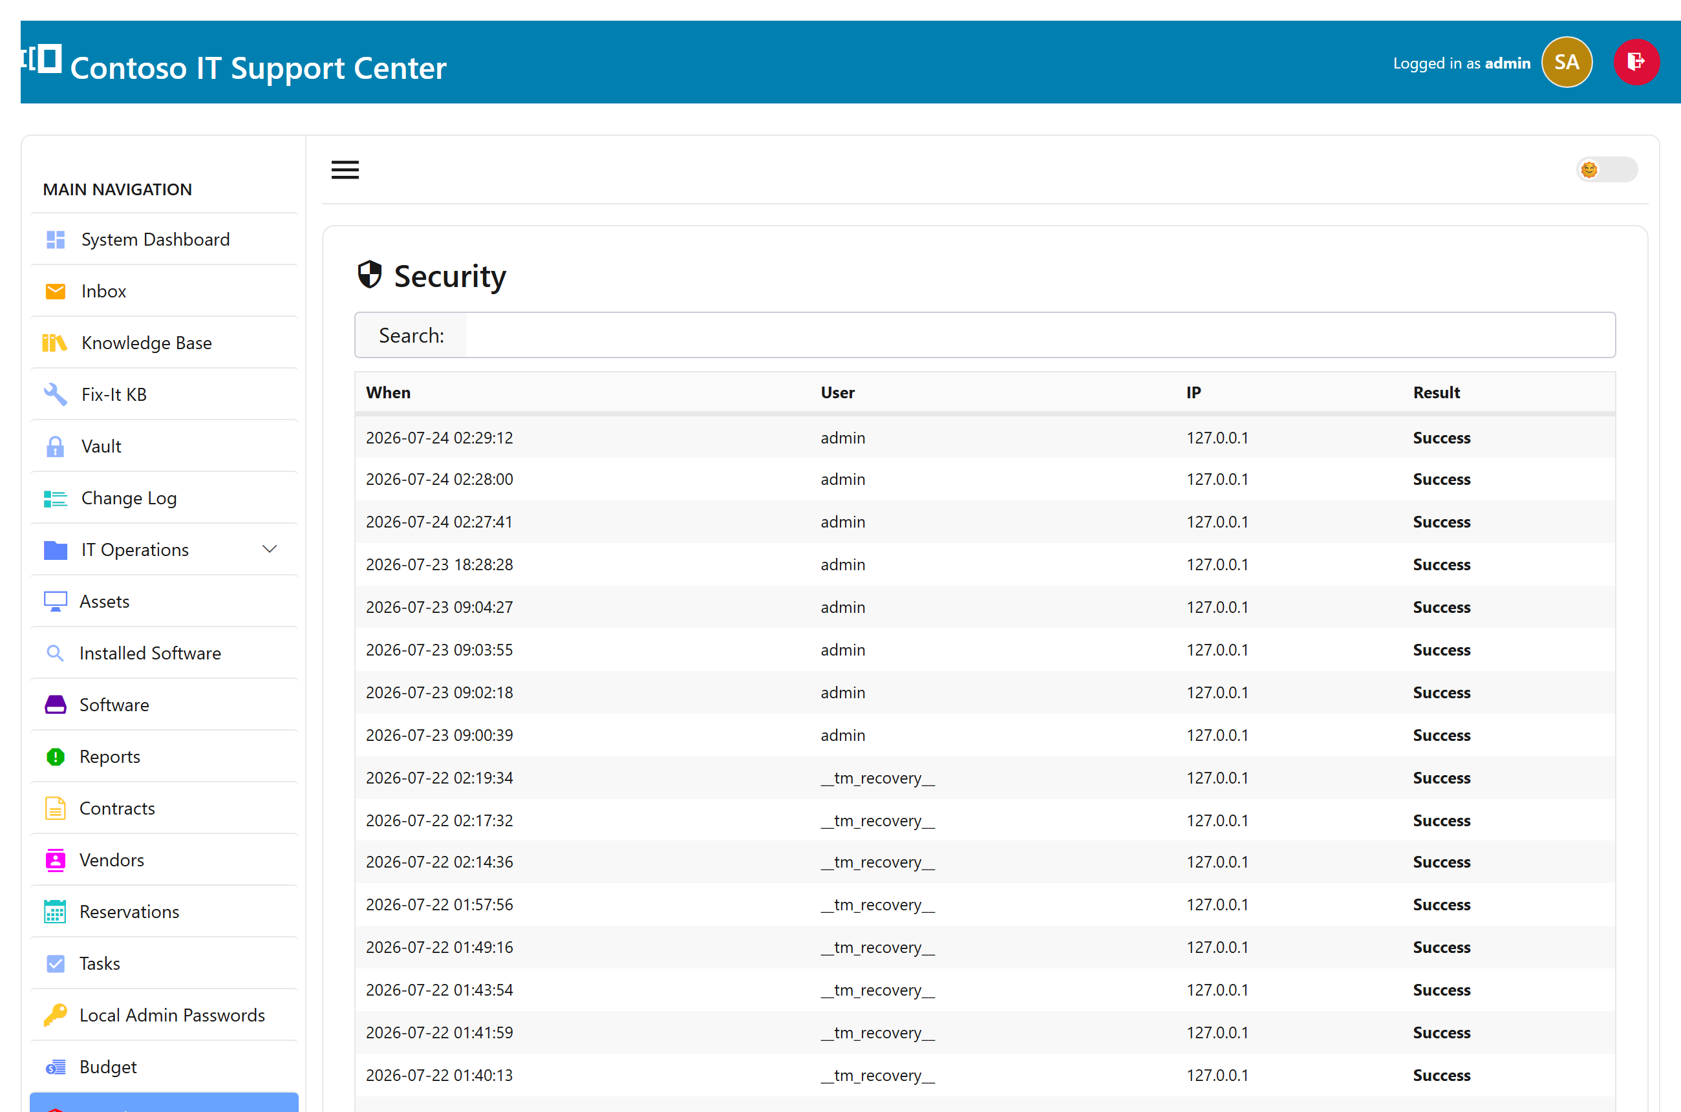The image size is (1681, 1112).
Task: Open Reservations from sidebar
Action: click(x=164, y=912)
